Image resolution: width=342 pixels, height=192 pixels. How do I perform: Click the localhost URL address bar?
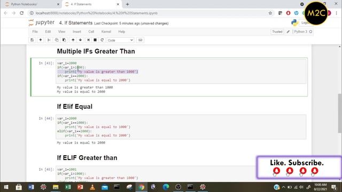(151, 13)
